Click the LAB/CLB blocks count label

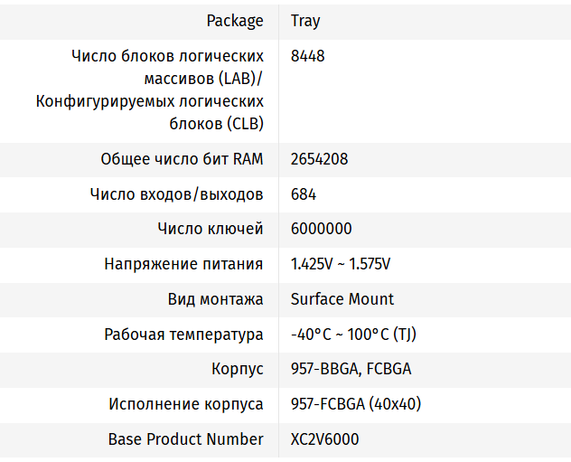click(150, 90)
